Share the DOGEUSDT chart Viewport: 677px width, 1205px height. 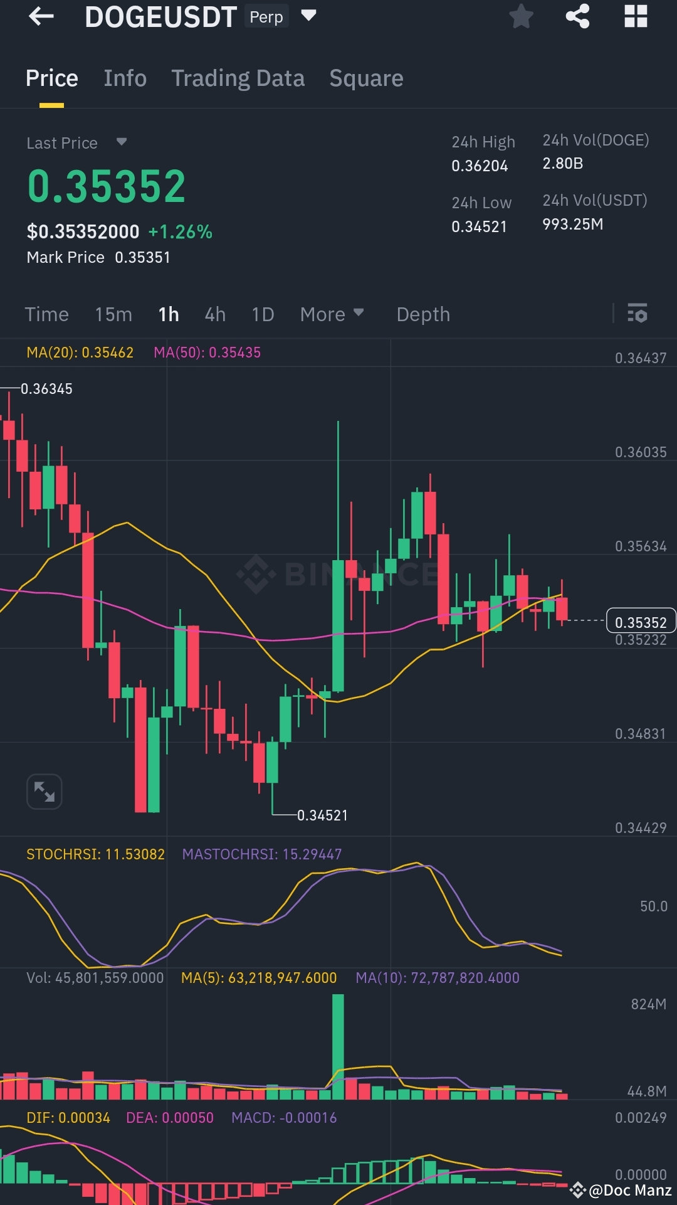(x=577, y=17)
